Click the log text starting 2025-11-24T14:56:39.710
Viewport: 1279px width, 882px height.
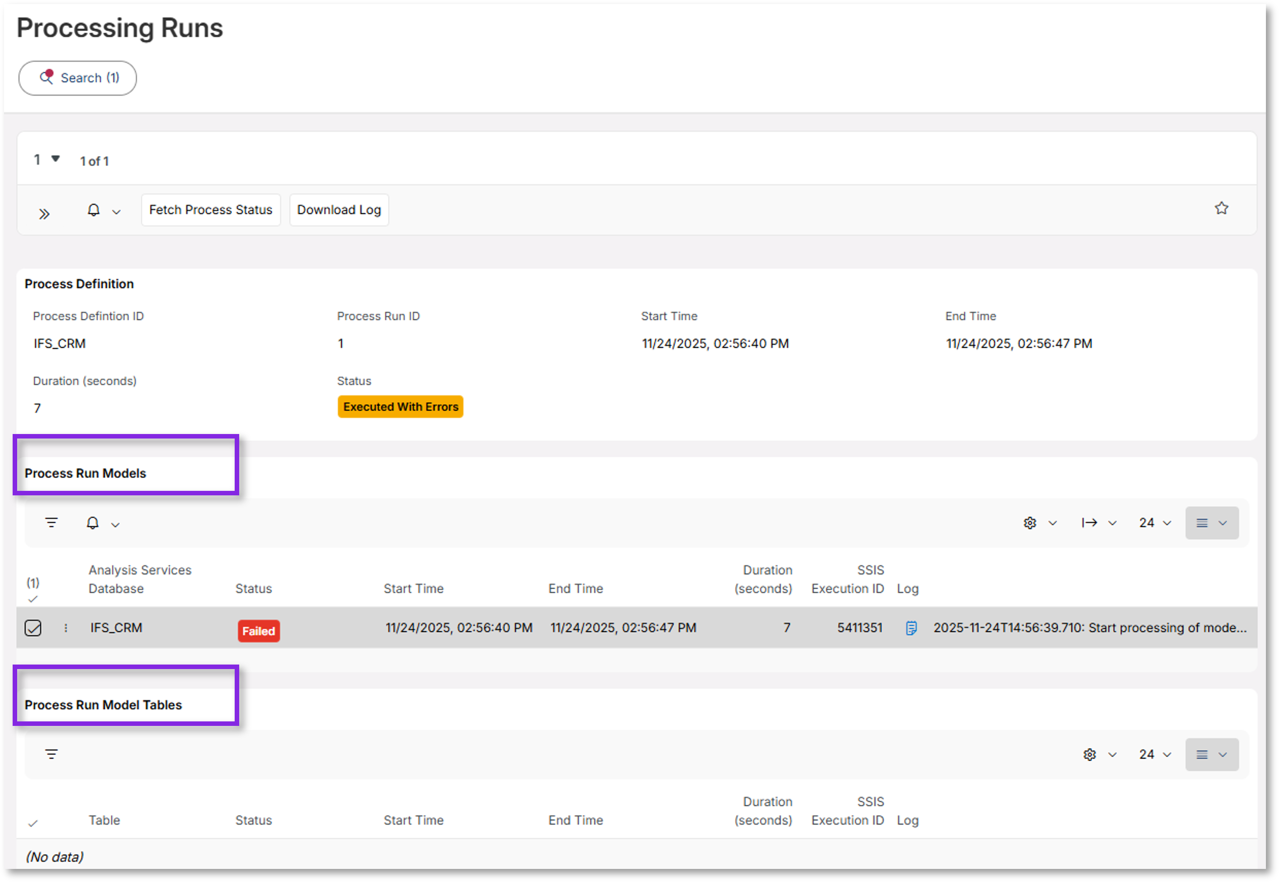click(x=1089, y=628)
